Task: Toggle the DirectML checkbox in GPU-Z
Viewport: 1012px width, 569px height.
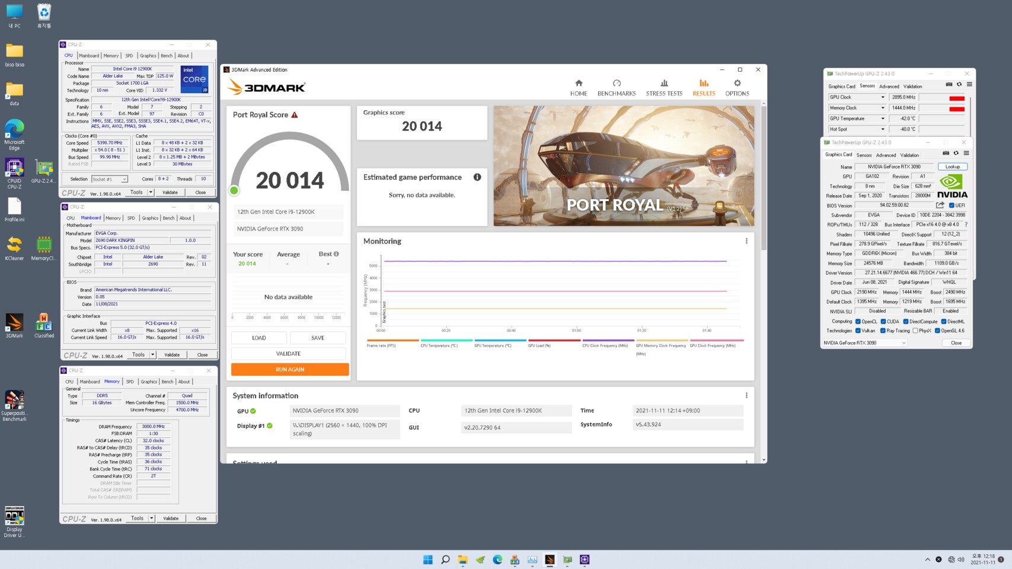Action: click(x=943, y=322)
